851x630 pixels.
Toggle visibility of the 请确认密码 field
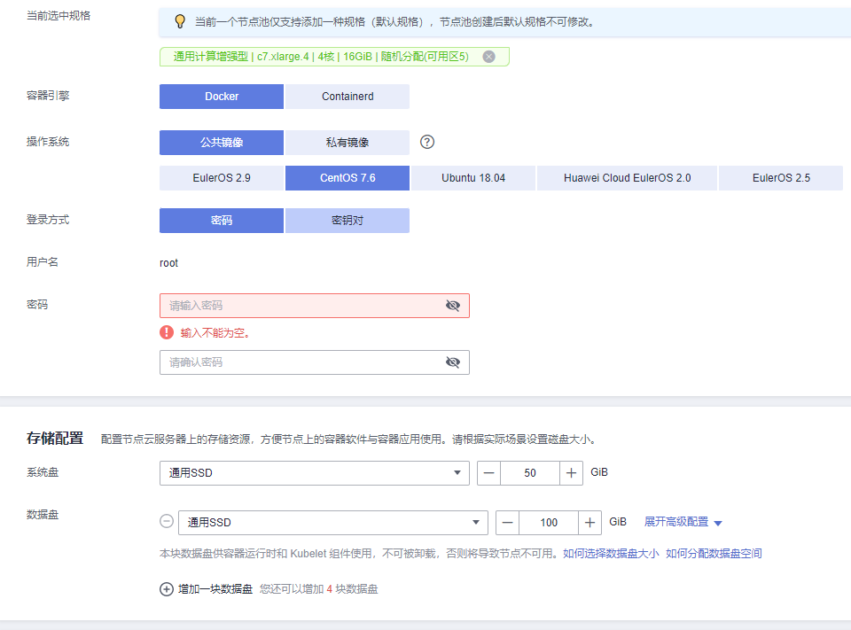[453, 362]
